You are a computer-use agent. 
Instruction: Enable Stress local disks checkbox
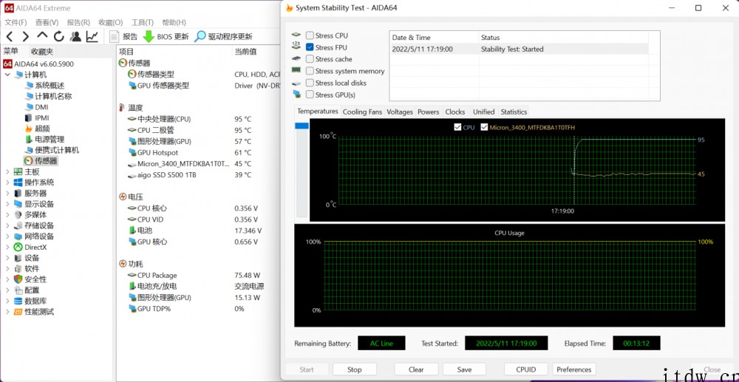[x=310, y=83]
